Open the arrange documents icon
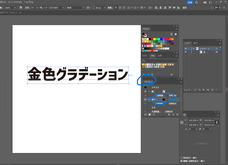The height and width of the screenshot is (165, 228). click(x=205, y=3)
